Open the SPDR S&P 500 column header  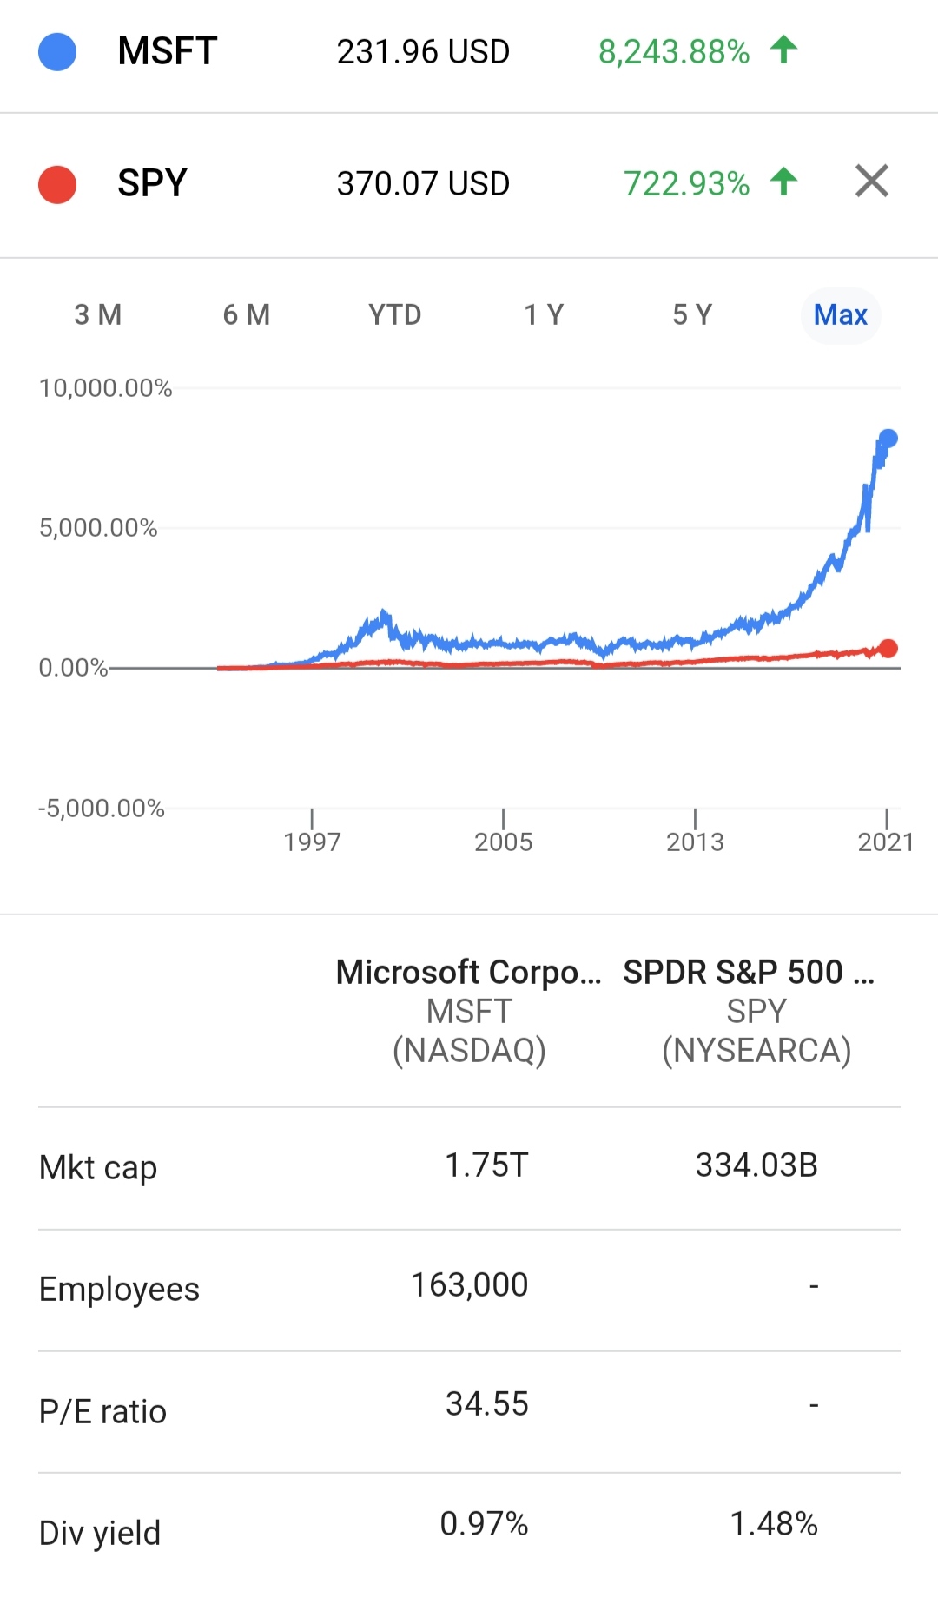pyautogui.click(x=756, y=1011)
